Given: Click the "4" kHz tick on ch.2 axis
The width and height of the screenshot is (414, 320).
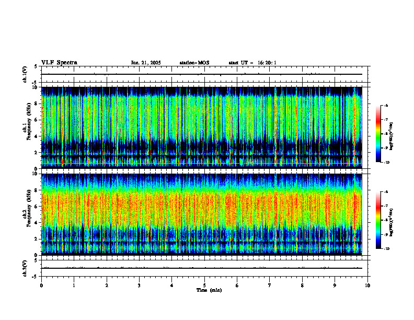Looking at the screenshot, I should pos(36,223).
